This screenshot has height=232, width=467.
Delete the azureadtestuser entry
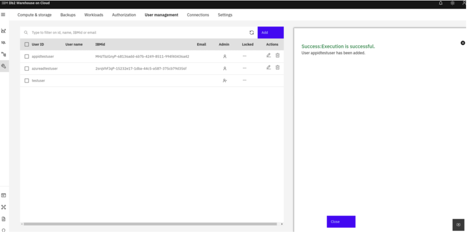click(278, 67)
